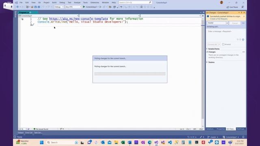The height and width of the screenshot is (146, 260).
Task: Click the Create a Pull Request link
Action: tap(219, 19)
